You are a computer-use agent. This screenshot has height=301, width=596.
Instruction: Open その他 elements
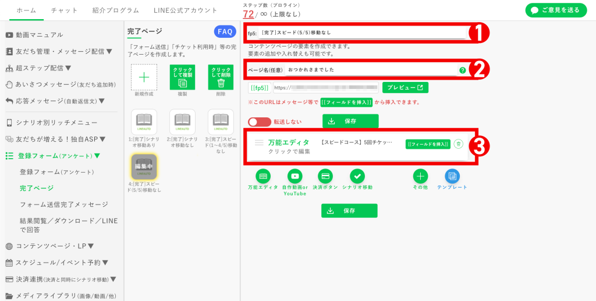click(420, 176)
